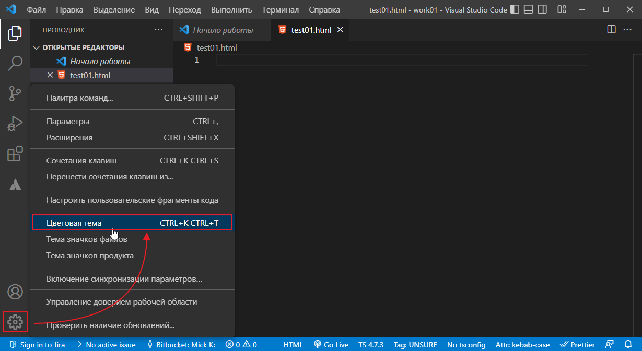Open the Explorer view in activity bar

point(15,33)
